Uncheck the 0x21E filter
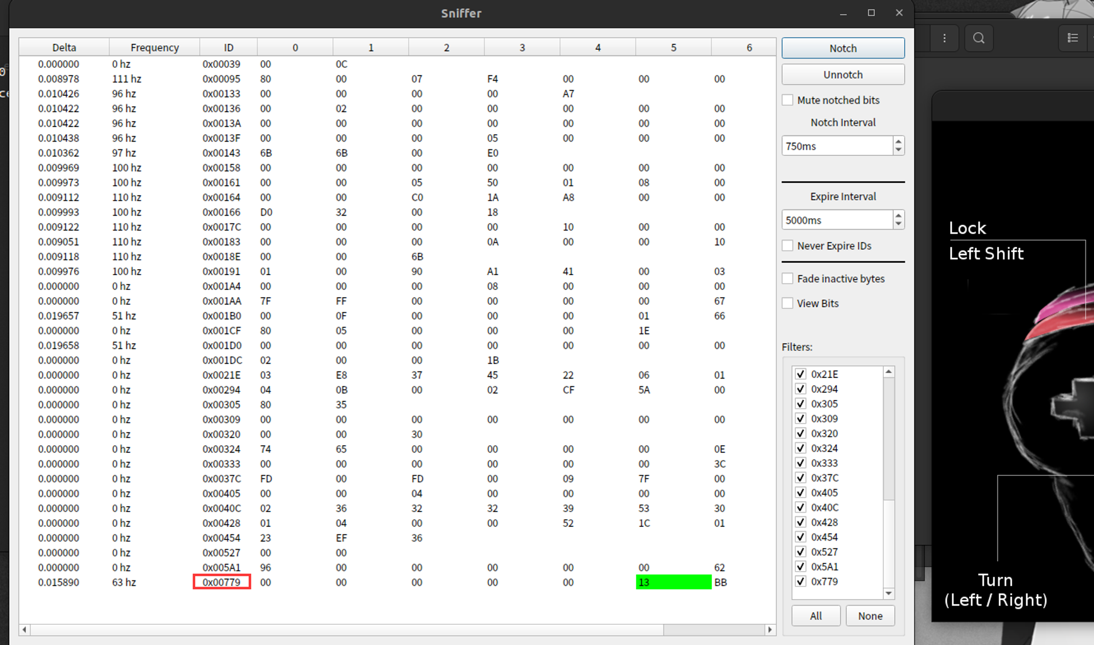 point(801,374)
